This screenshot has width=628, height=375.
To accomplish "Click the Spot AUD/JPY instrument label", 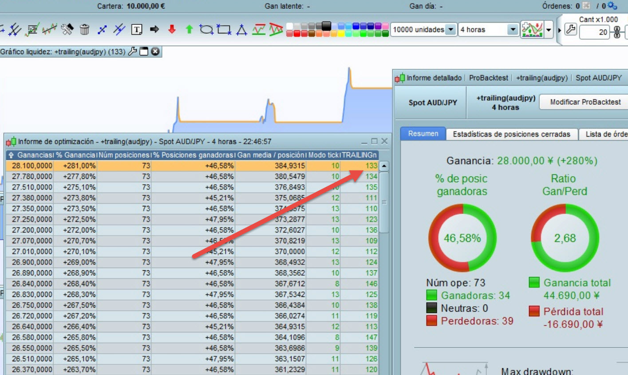I will pyautogui.click(x=433, y=103).
